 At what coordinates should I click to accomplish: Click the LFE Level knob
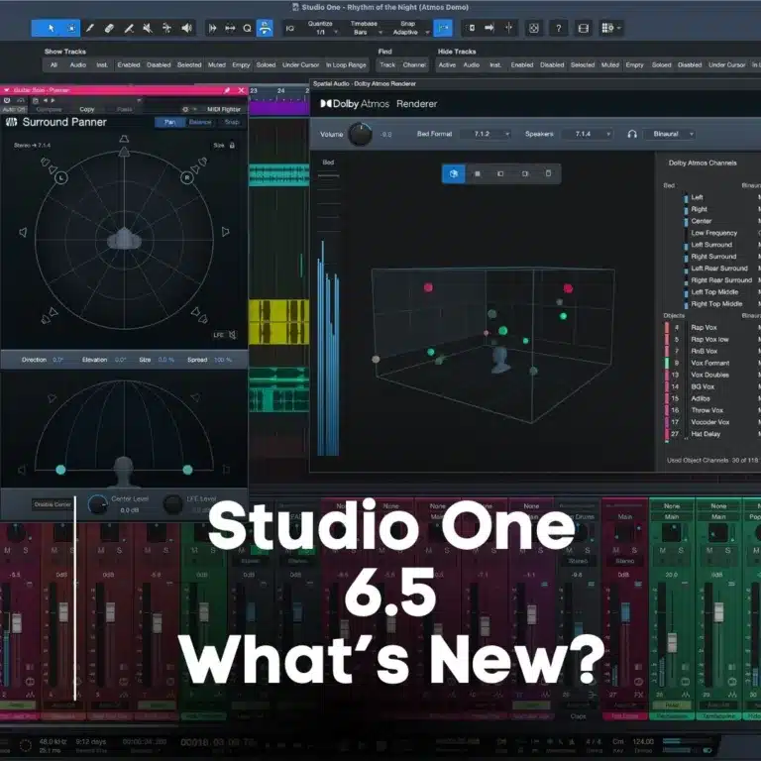pos(172,504)
